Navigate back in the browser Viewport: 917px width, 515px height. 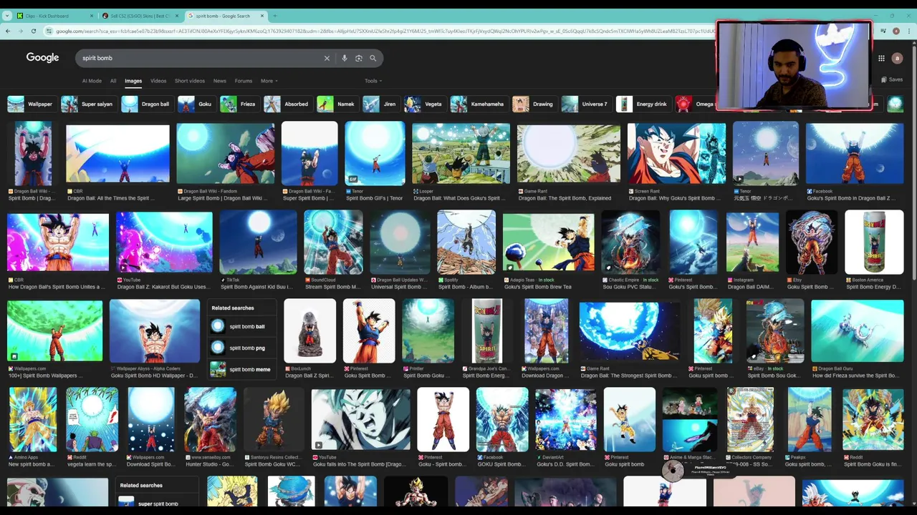point(8,31)
